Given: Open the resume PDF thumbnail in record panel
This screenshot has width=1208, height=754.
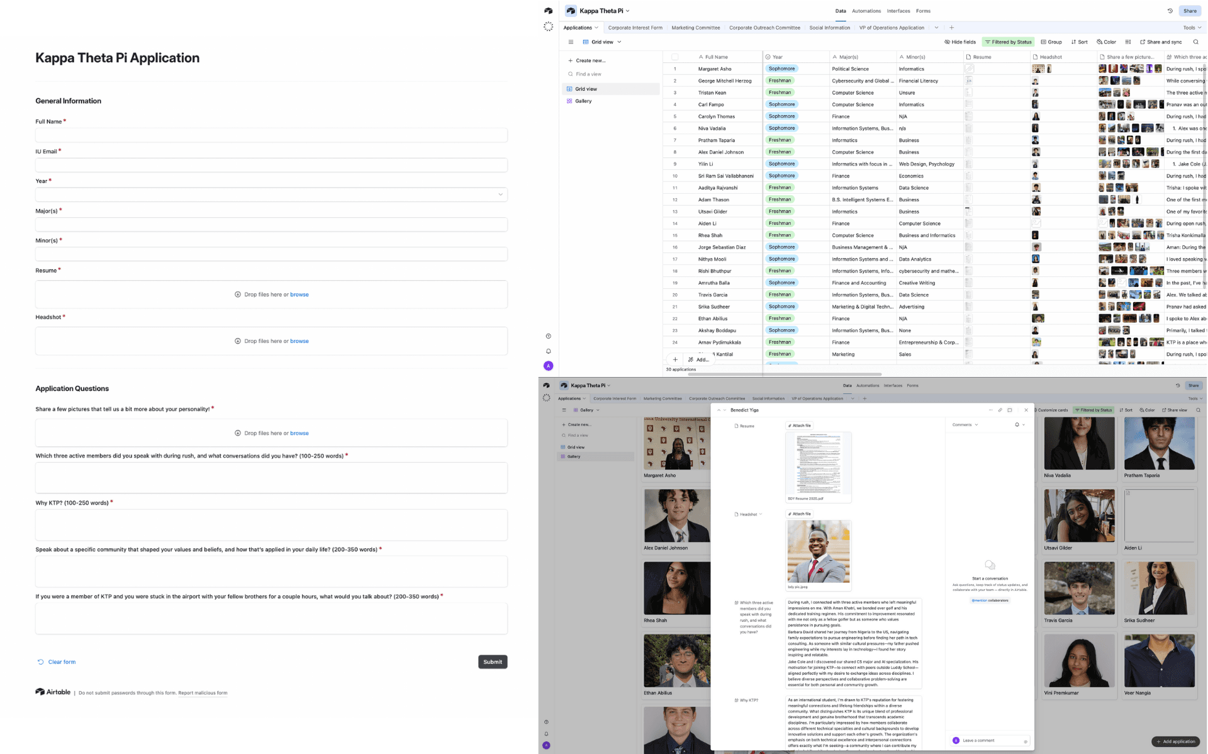Looking at the screenshot, I should tap(819, 464).
